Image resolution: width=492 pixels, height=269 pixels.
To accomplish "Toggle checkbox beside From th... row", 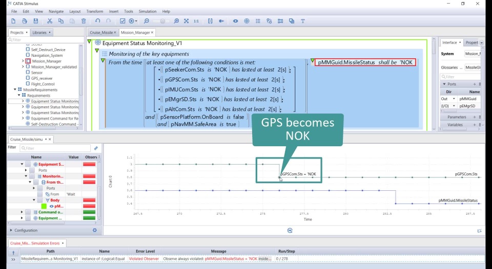I will (36, 182).
